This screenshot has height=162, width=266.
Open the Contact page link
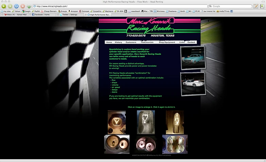(191, 42)
